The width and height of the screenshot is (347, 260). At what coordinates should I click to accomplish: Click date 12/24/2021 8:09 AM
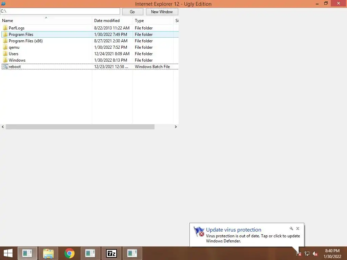click(112, 54)
